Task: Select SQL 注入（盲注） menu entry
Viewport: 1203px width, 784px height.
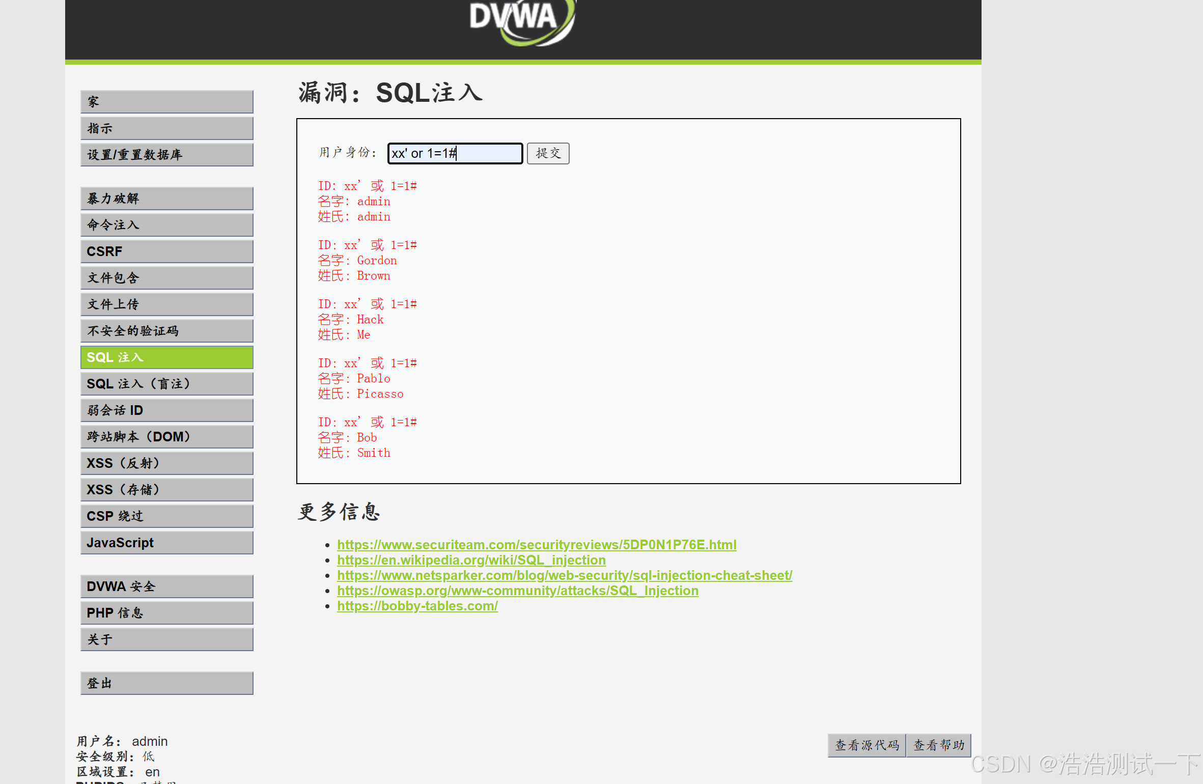Action: pyautogui.click(x=166, y=384)
